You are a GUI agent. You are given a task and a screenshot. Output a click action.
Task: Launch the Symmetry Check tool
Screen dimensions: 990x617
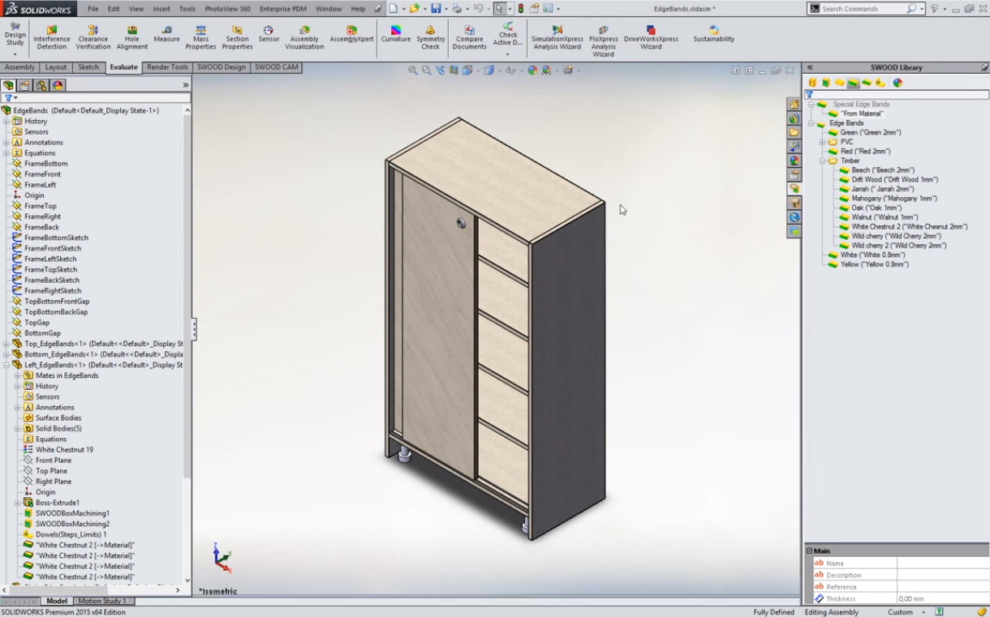[x=430, y=36]
